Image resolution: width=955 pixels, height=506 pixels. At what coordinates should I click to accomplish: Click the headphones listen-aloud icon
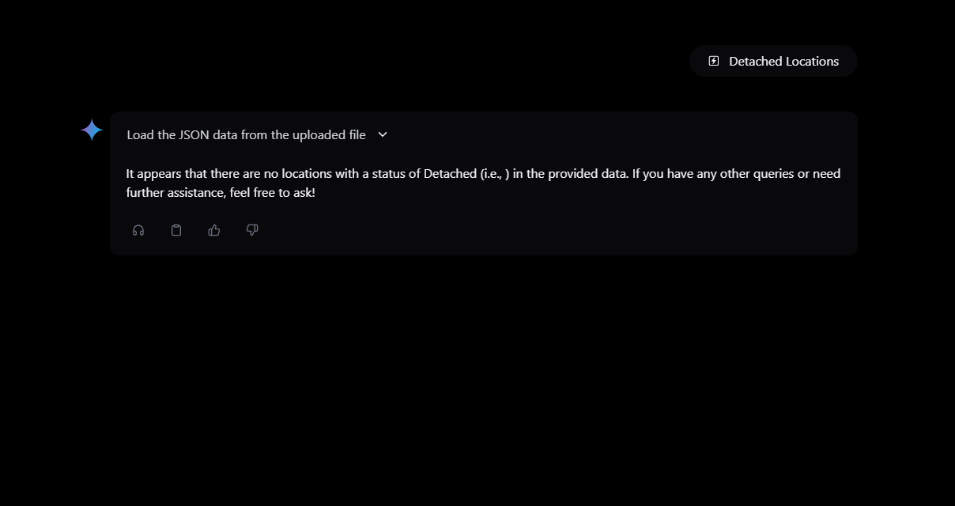click(x=138, y=230)
